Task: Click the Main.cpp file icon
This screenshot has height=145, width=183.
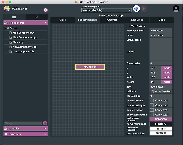Action: [x=11, y=42]
